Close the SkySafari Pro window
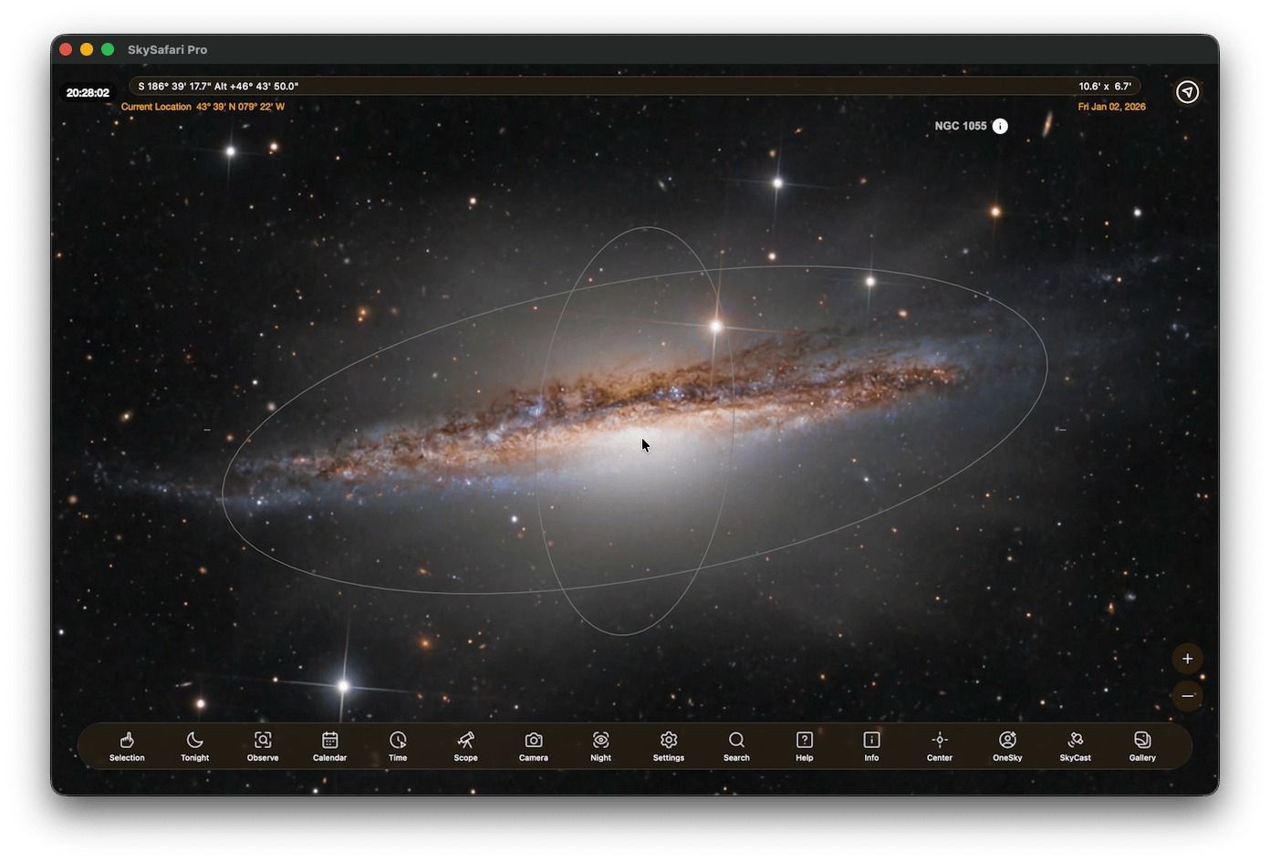 [66, 49]
